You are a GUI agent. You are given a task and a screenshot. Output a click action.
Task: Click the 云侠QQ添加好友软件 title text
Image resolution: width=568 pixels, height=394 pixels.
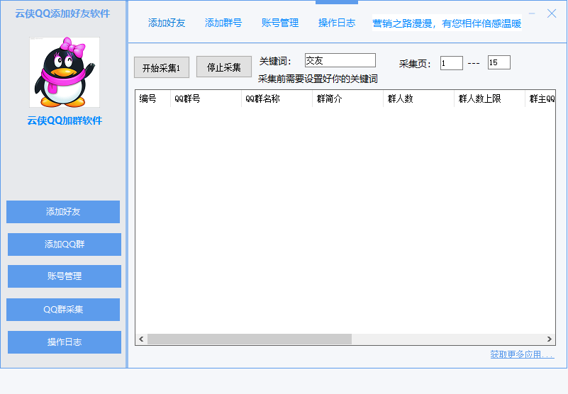62,13
